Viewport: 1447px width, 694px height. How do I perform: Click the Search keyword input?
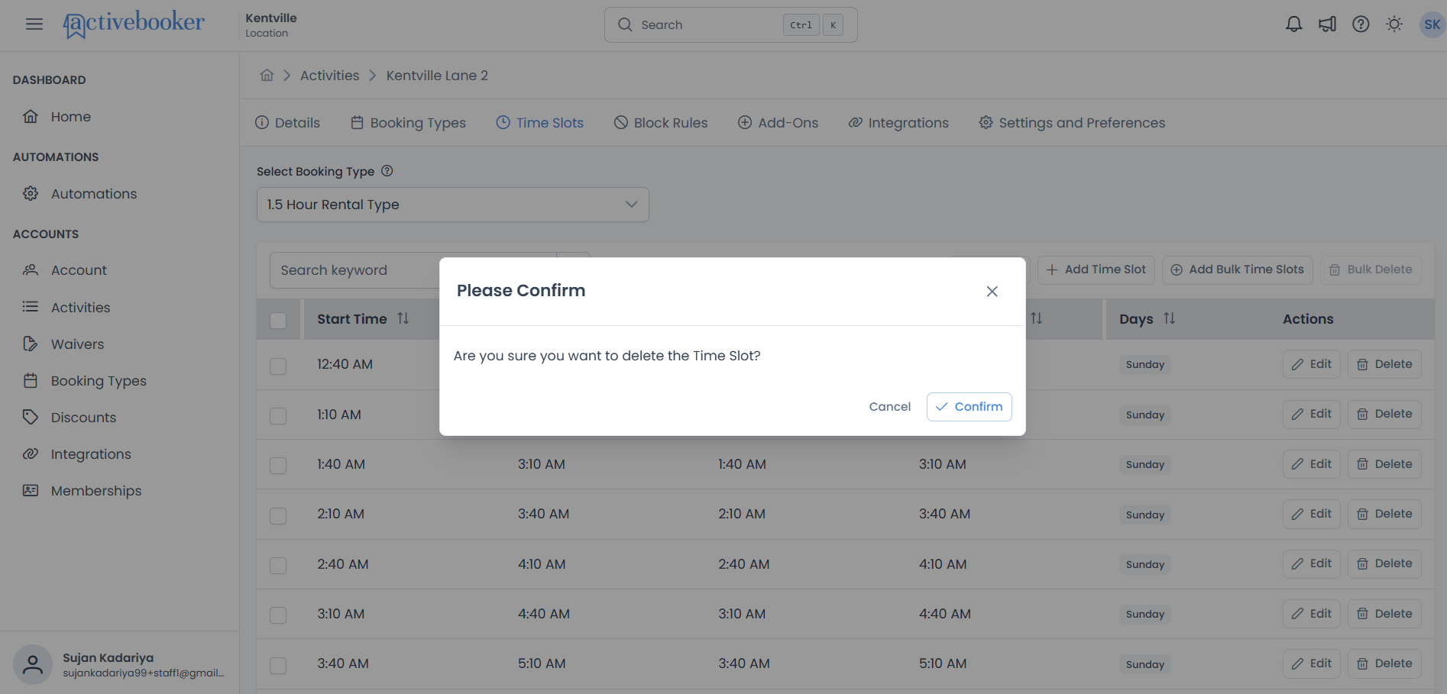click(354, 270)
